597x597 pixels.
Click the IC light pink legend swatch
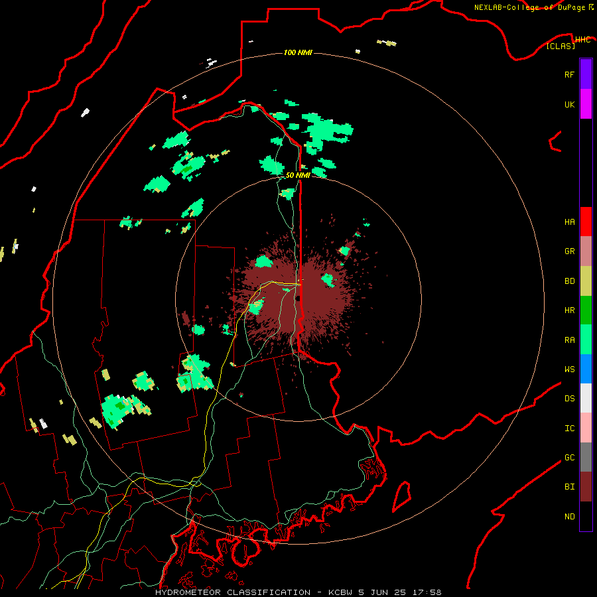(x=586, y=428)
